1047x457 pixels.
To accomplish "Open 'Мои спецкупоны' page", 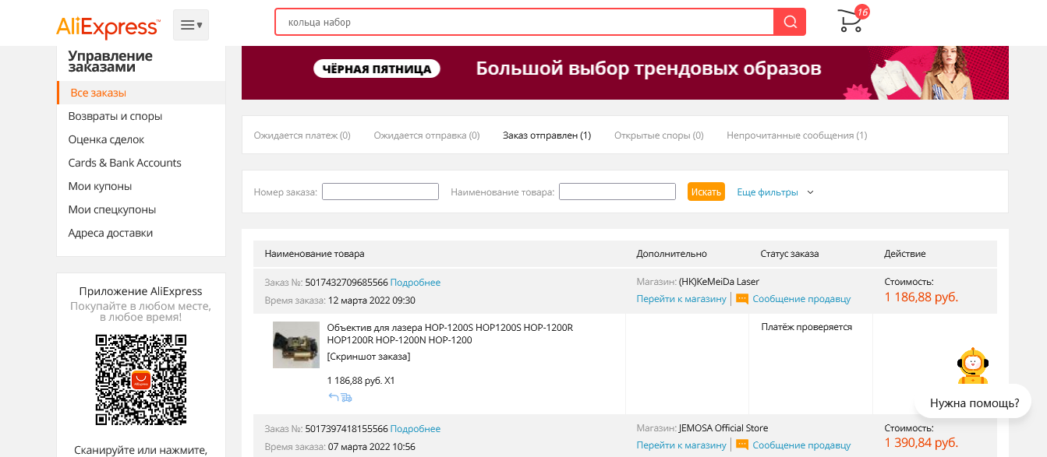I will (112, 209).
